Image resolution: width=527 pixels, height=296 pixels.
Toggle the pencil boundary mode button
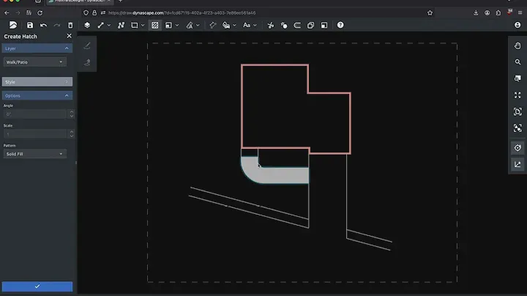pos(87,45)
